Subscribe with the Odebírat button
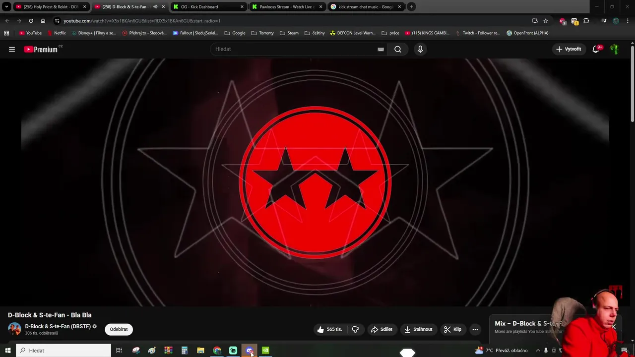635x357 pixels. 119,329
